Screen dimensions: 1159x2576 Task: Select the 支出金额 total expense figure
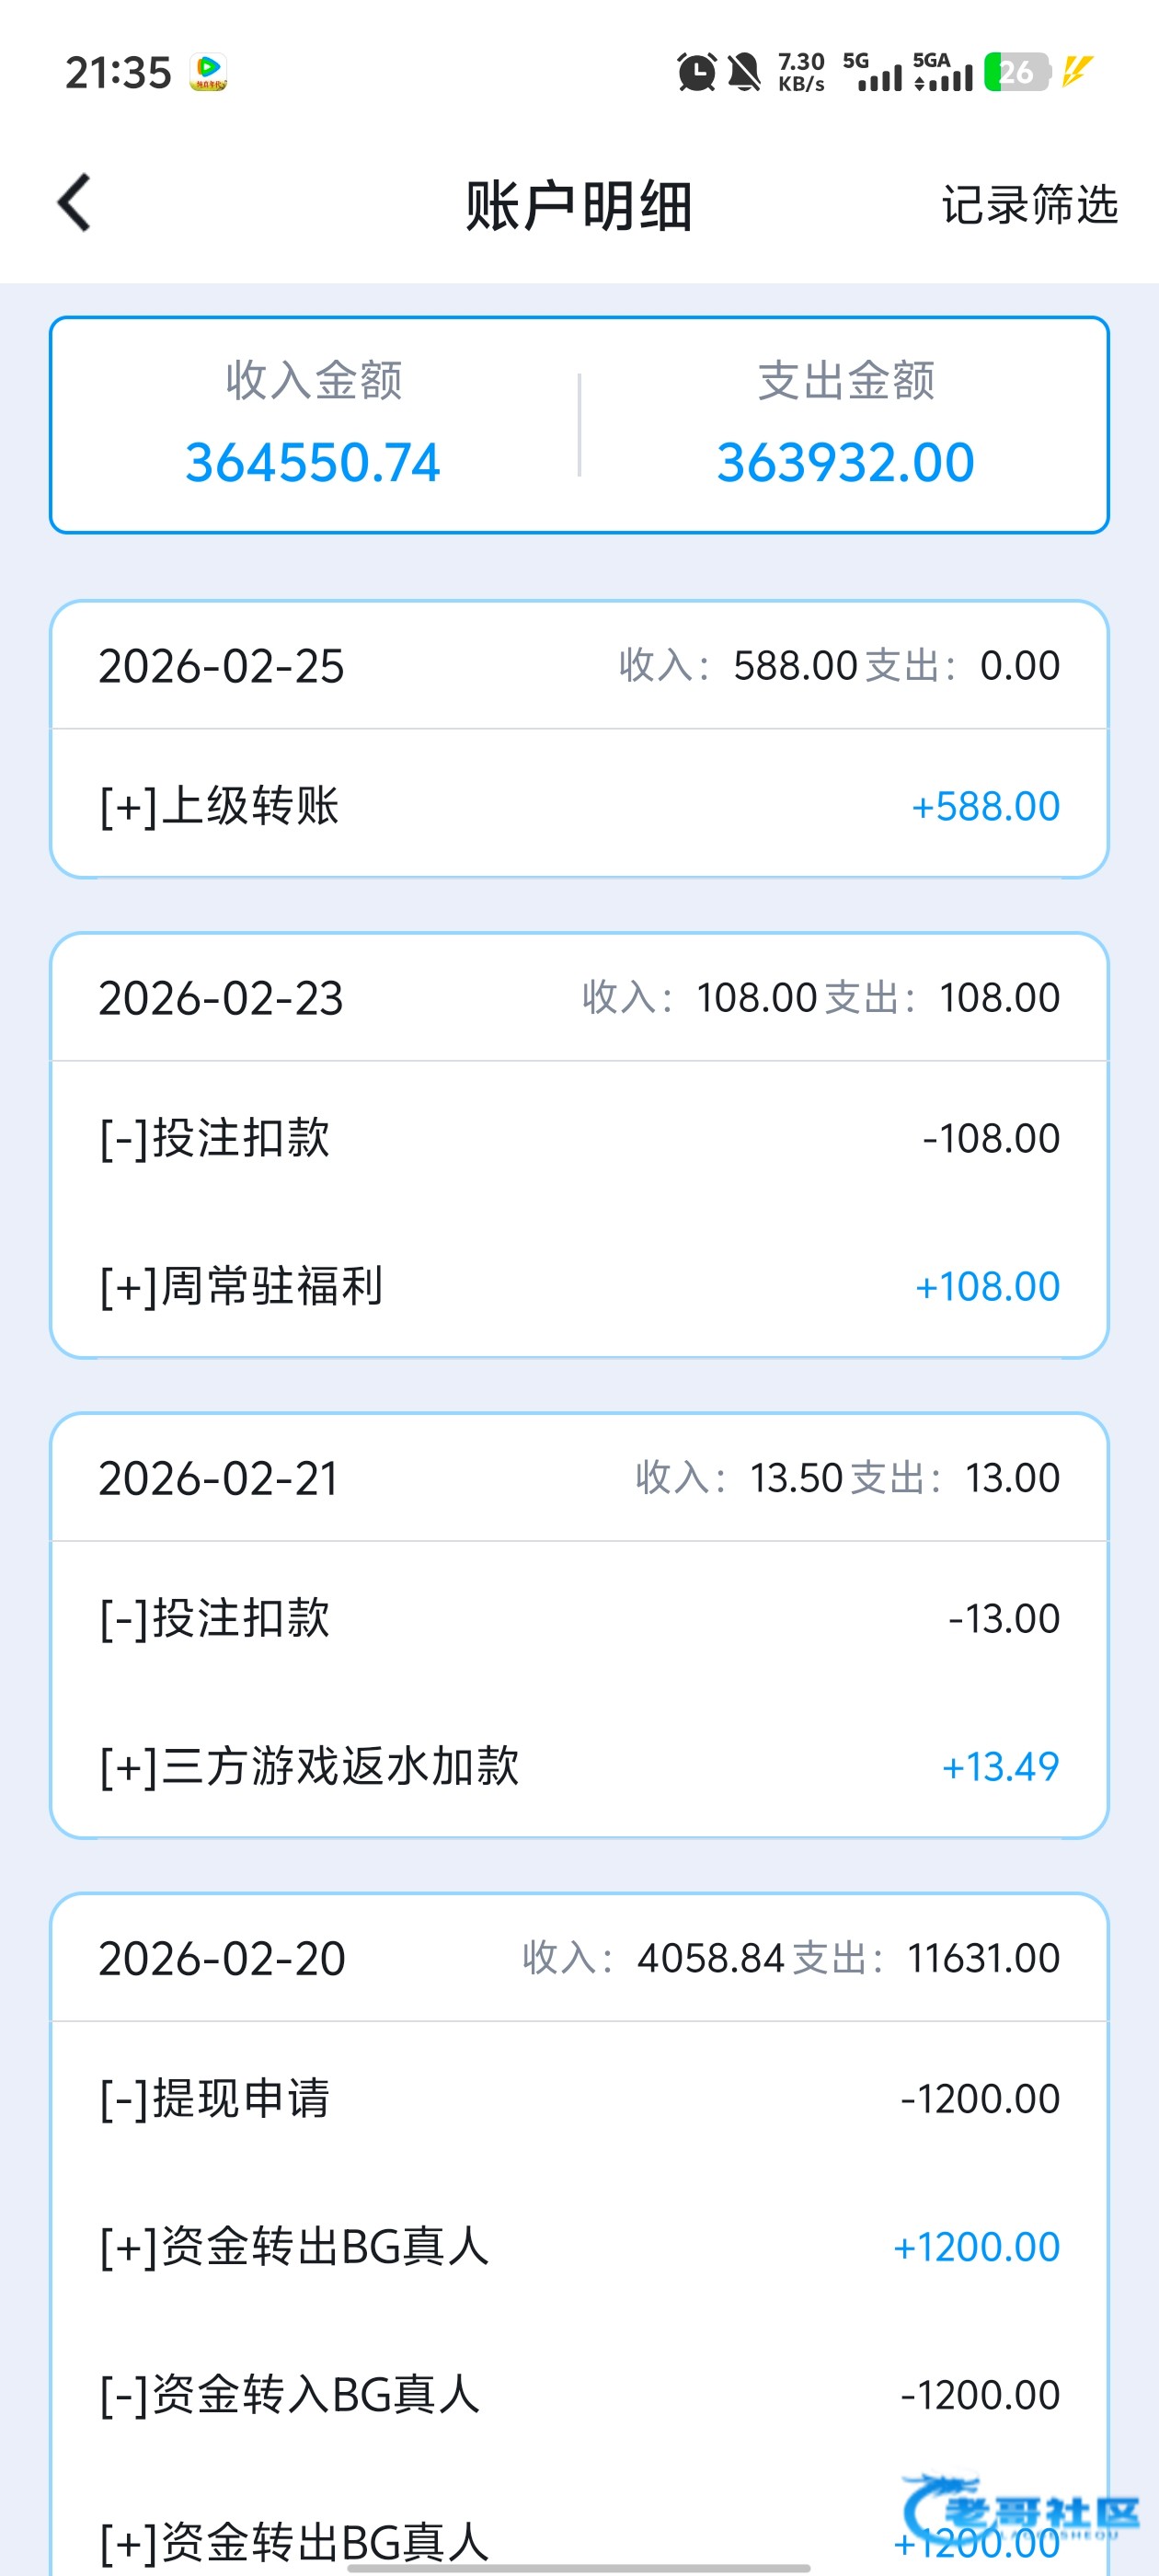tap(845, 462)
